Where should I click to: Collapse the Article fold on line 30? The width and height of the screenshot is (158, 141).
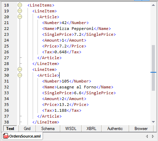20,75
